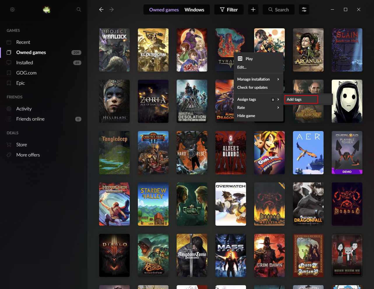Image resolution: width=374 pixels, height=289 pixels.
Task: Select the Overwatch game cover
Action: point(231,204)
